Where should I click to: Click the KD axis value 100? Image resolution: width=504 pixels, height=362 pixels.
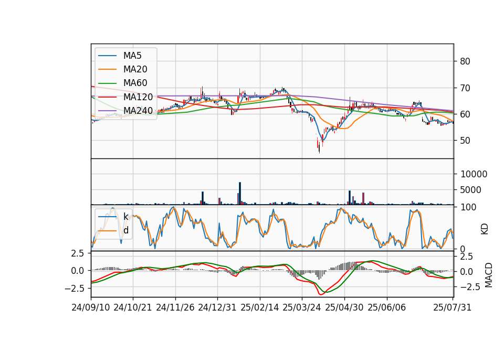point(468,207)
